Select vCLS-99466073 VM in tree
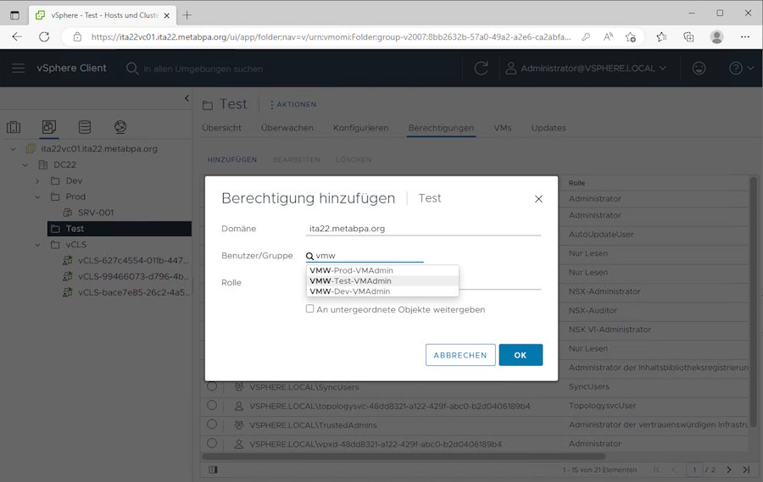763x482 pixels. (132, 276)
